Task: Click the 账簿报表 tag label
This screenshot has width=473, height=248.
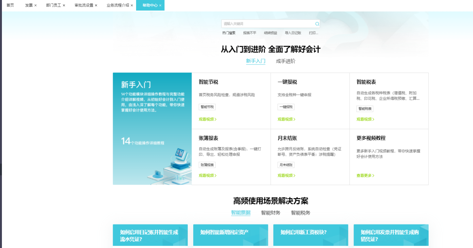Action: pos(207,165)
